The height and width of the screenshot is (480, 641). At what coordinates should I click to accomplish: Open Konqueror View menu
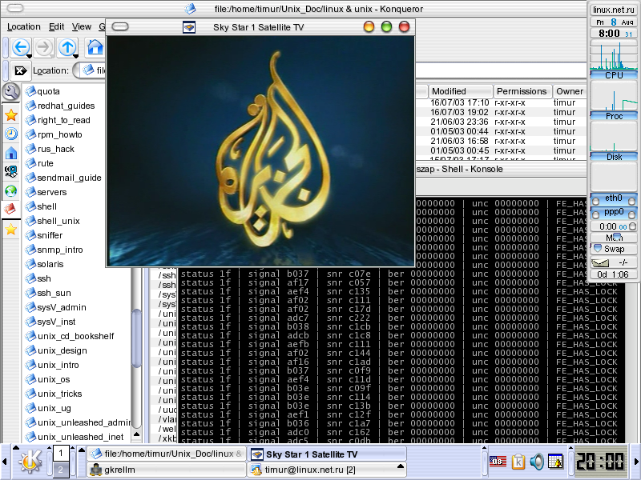point(82,27)
